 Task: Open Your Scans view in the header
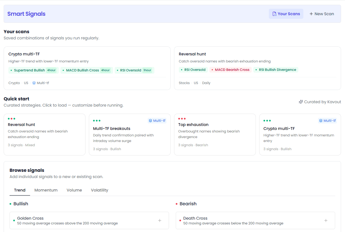click(x=286, y=14)
